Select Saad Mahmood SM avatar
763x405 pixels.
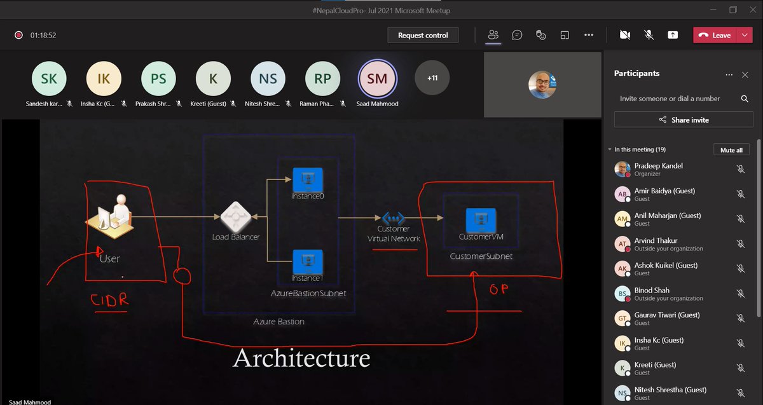377,78
